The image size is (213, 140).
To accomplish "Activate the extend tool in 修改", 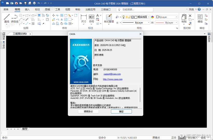I will [x=58, y=19].
